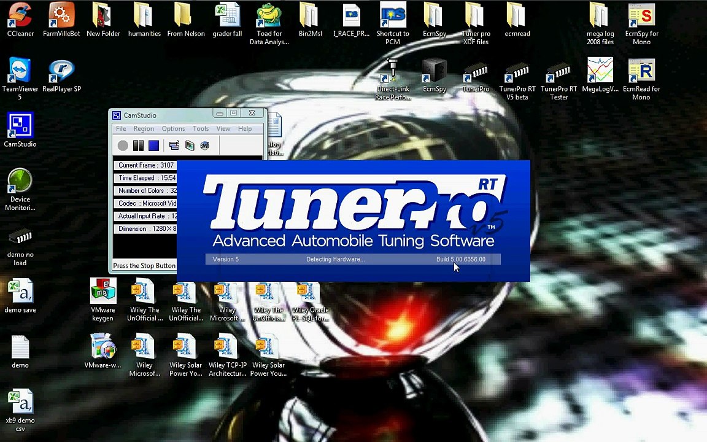Click the CamStudio Record button
707x442 pixels.
coord(123,145)
